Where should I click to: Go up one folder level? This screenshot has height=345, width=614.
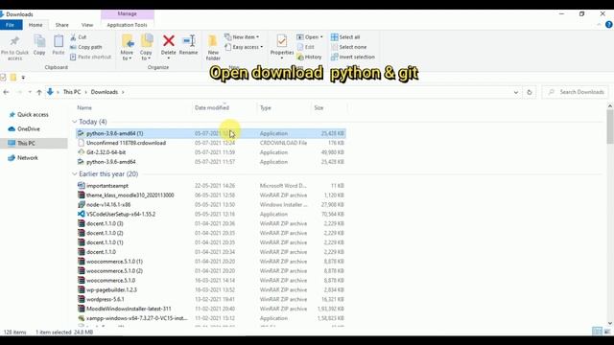[39, 92]
